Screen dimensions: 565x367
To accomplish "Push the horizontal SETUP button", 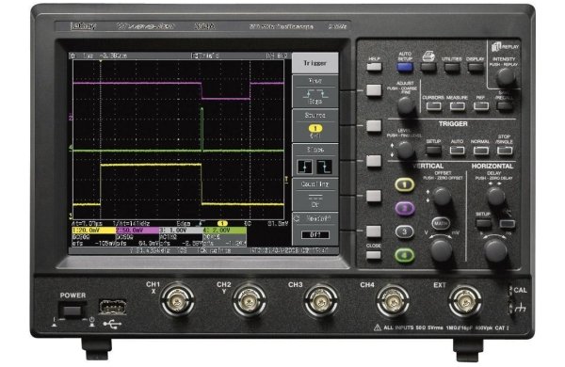I will click(x=483, y=224).
